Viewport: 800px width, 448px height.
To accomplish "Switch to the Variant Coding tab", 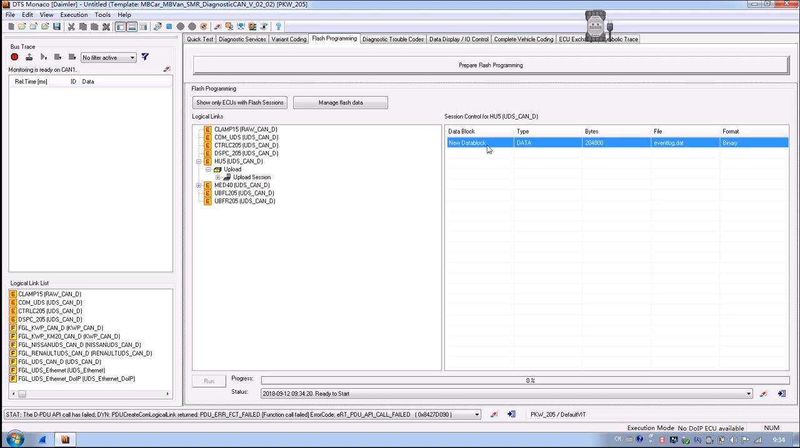I will click(x=289, y=39).
